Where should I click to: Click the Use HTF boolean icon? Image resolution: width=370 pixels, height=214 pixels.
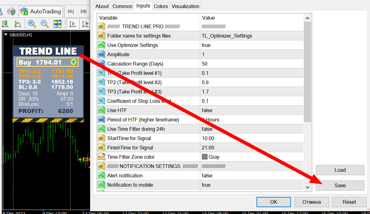coord(101,110)
